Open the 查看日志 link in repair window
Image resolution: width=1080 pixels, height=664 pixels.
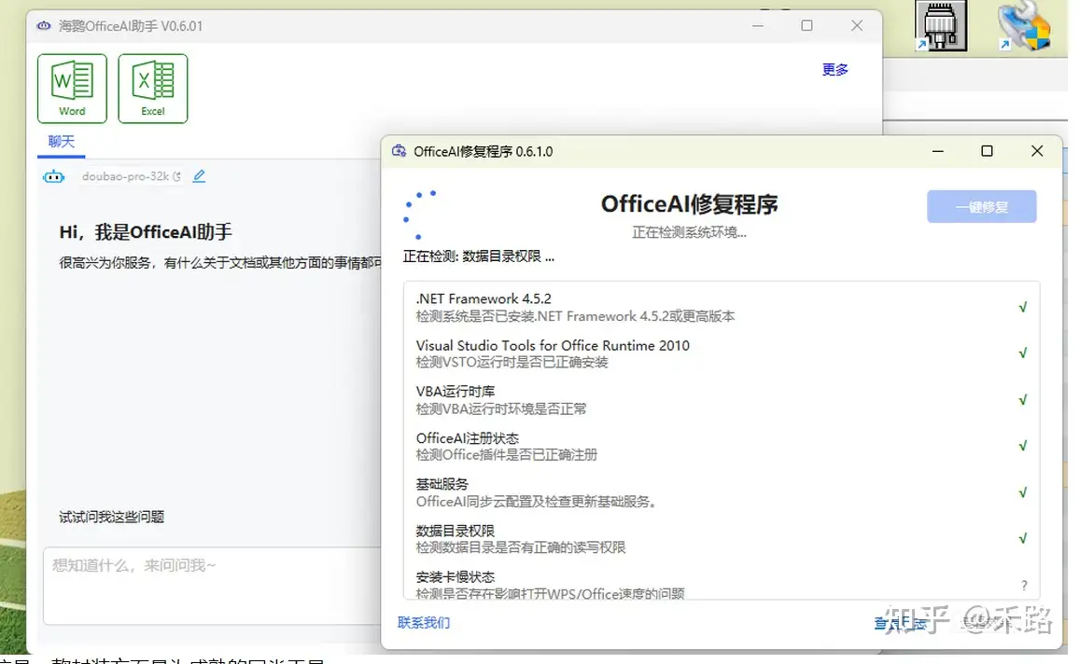tap(900, 623)
